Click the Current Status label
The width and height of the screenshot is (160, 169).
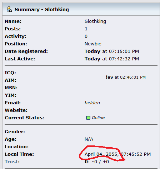click(x=24, y=118)
